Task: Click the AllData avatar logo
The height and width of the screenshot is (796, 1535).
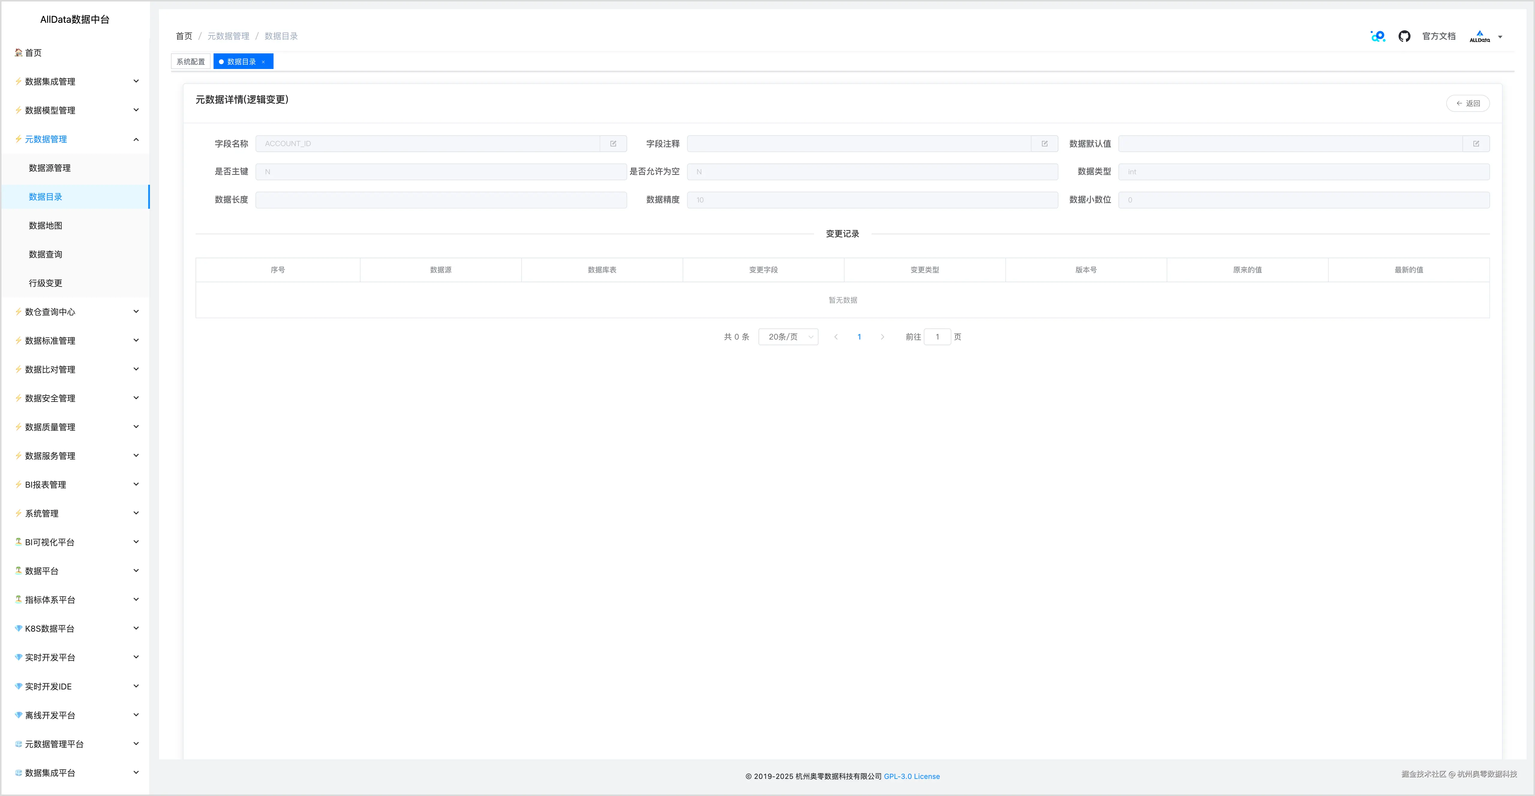Action: [1480, 36]
